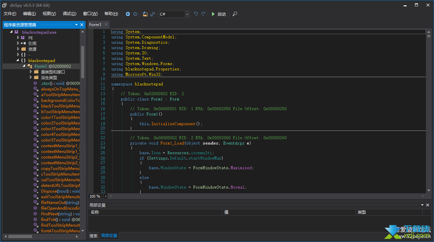Open the 帮助(H) menu
This screenshot has width=434, height=242.
(x=111, y=14)
